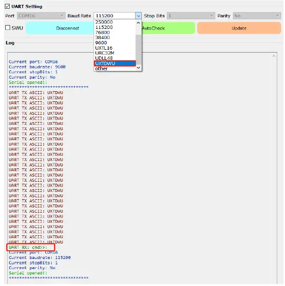
Task: Open the Stop Bits dropdown
Action: (191, 16)
